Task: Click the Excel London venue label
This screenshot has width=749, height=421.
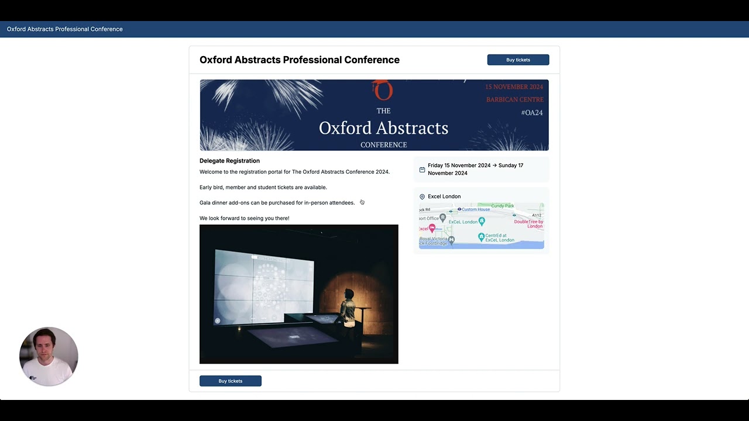Action: click(444, 196)
